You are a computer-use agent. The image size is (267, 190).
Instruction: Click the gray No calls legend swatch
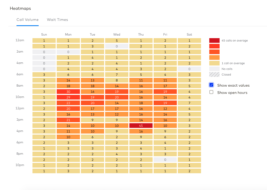pyautogui.click(x=214, y=69)
